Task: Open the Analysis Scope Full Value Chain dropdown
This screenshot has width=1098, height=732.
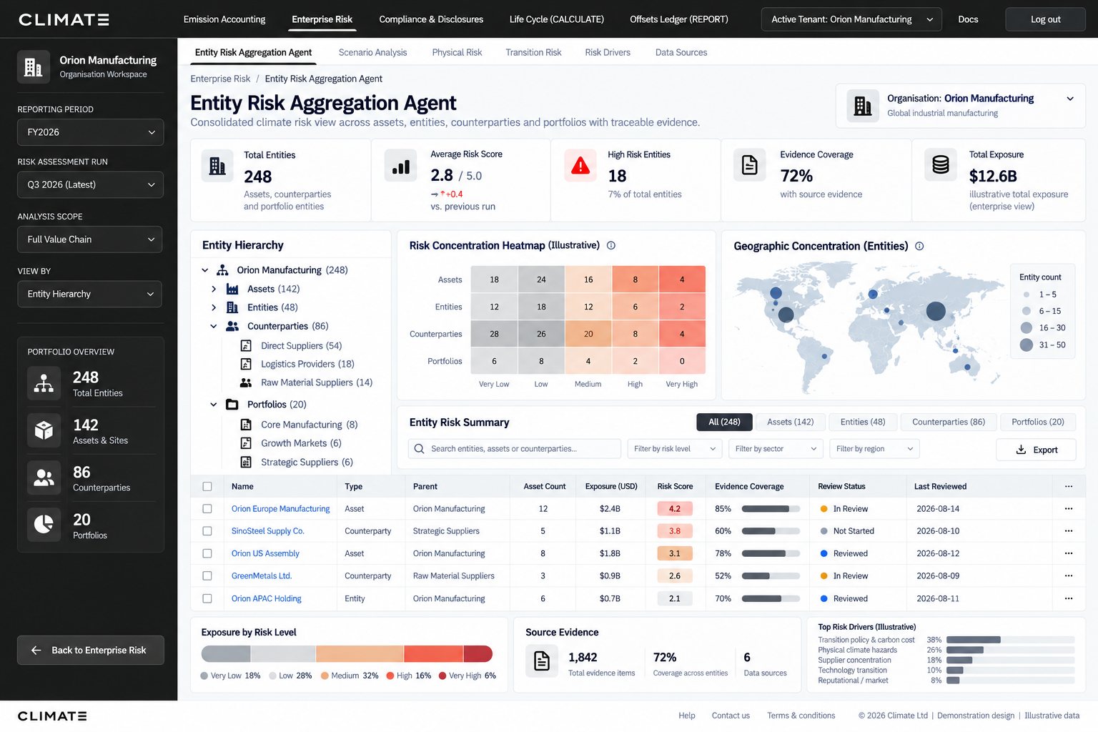Action: click(x=90, y=239)
